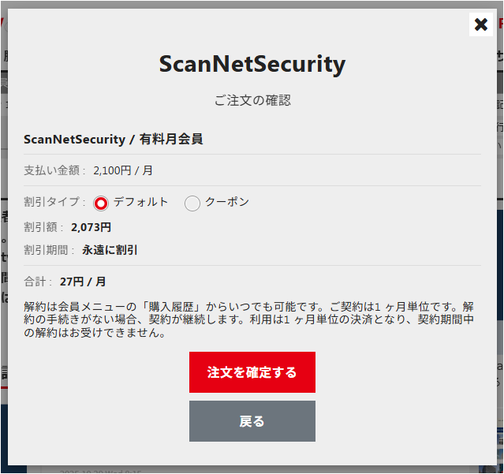
Task: Click the large ScanNetSecurity dialog title
Action: point(252,64)
